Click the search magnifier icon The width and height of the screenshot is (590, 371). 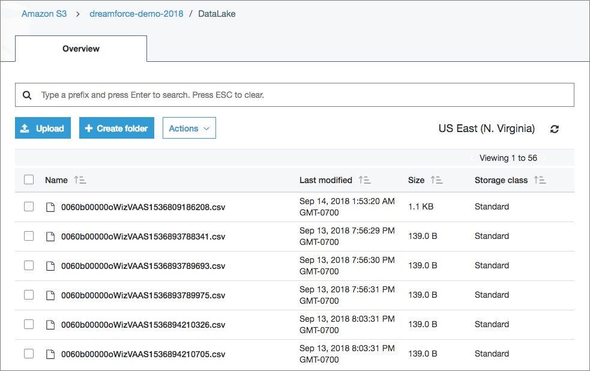pyautogui.click(x=26, y=95)
